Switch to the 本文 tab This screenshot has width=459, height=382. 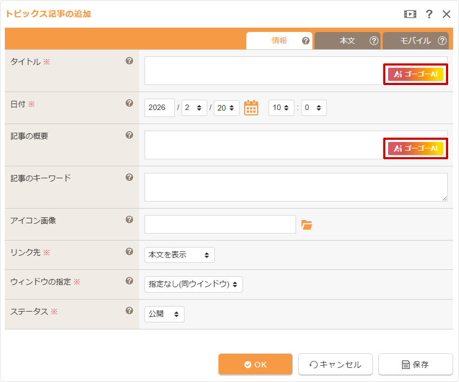347,41
